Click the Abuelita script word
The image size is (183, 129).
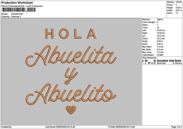[71, 56]
